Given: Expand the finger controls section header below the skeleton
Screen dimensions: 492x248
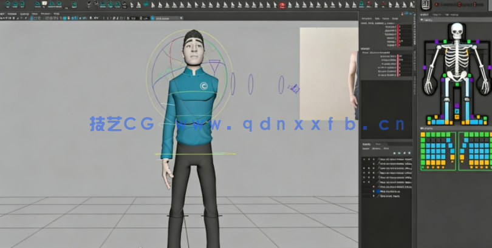Looking at the screenshot, I should point(427,128).
